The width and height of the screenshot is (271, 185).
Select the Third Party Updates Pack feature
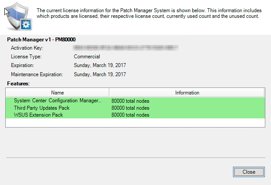(42, 108)
